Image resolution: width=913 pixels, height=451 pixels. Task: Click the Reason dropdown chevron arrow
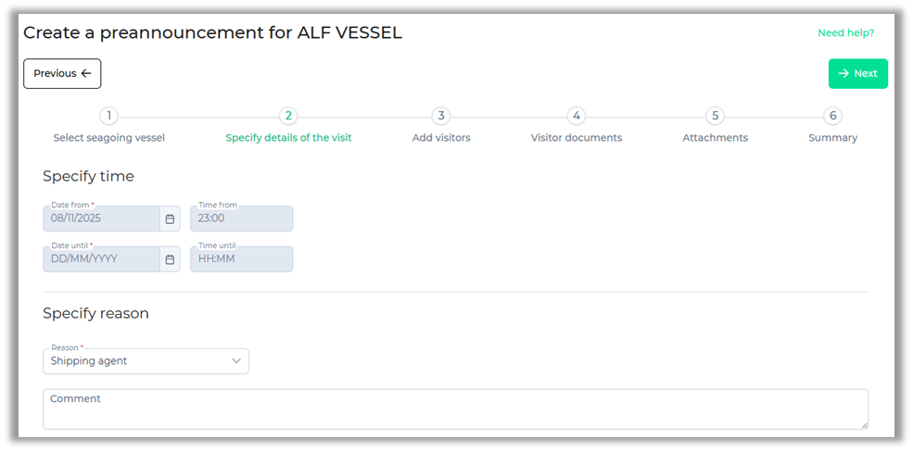[236, 361]
